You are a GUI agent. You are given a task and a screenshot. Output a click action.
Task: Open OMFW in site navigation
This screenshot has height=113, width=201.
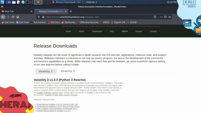point(125,31)
